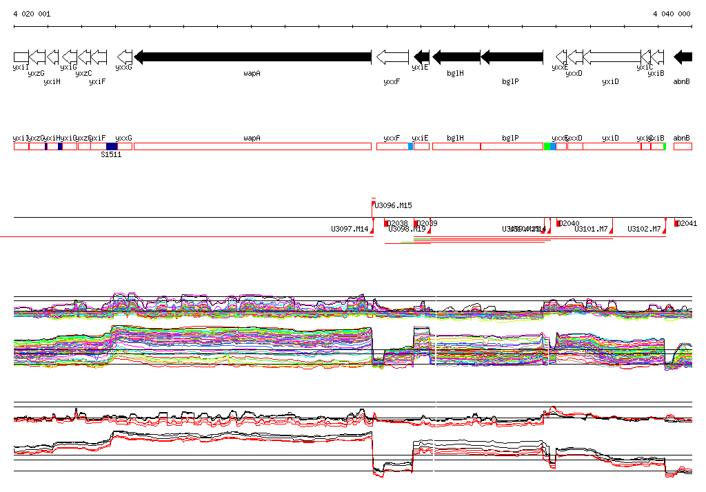706x492 pixels.
Task: Select the white yxzG gene arrow
Action: click(37, 57)
